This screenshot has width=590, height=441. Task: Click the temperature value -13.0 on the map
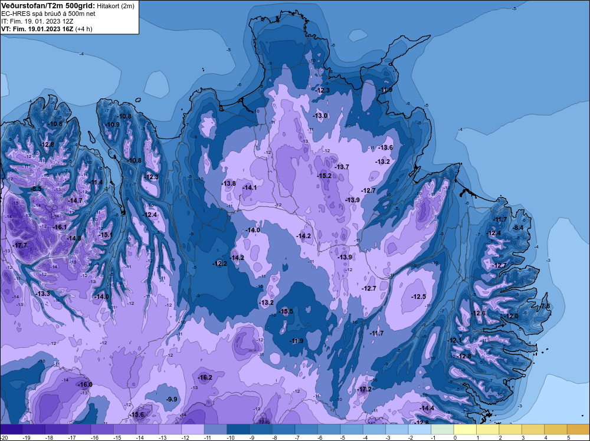pyautogui.click(x=320, y=116)
